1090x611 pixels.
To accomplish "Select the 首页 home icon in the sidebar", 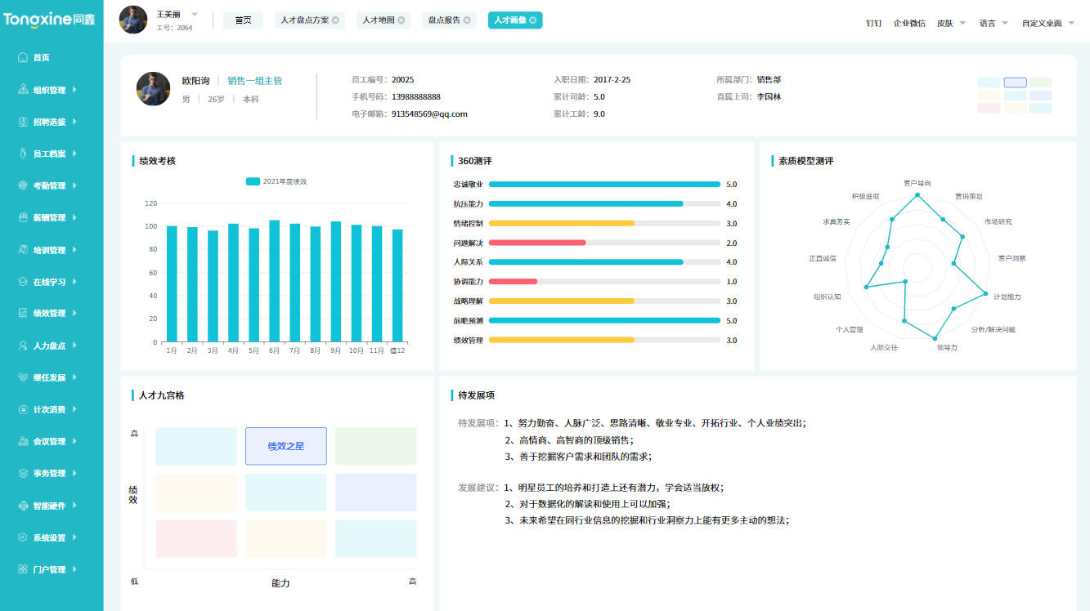I will 20,57.
